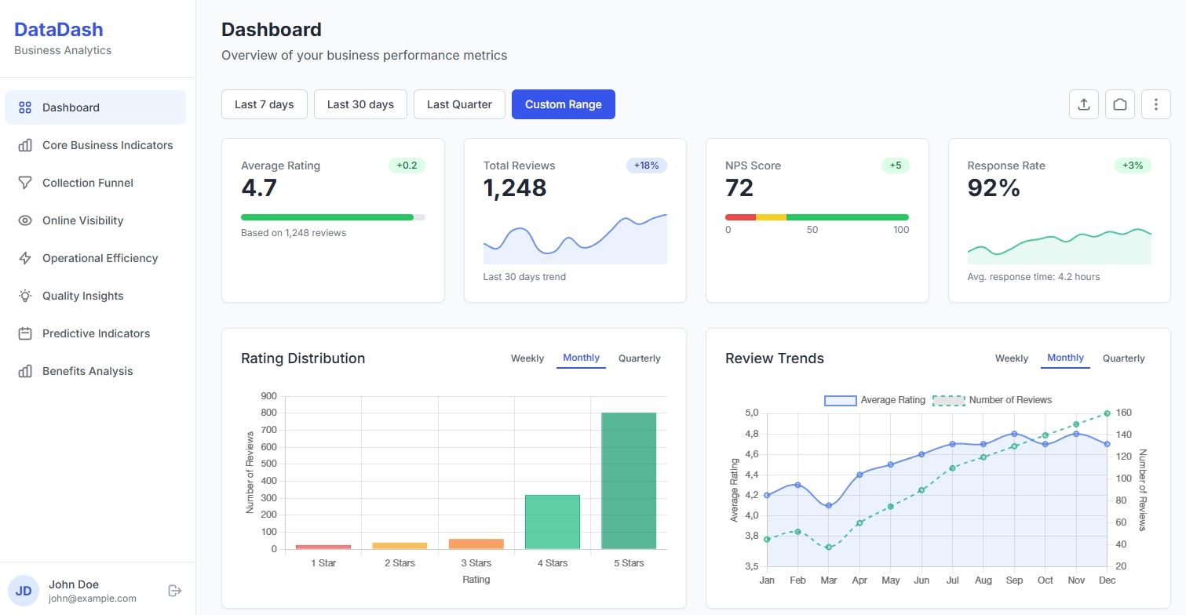Switch Rating Distribution to Weekly

(x=527, y=358)
